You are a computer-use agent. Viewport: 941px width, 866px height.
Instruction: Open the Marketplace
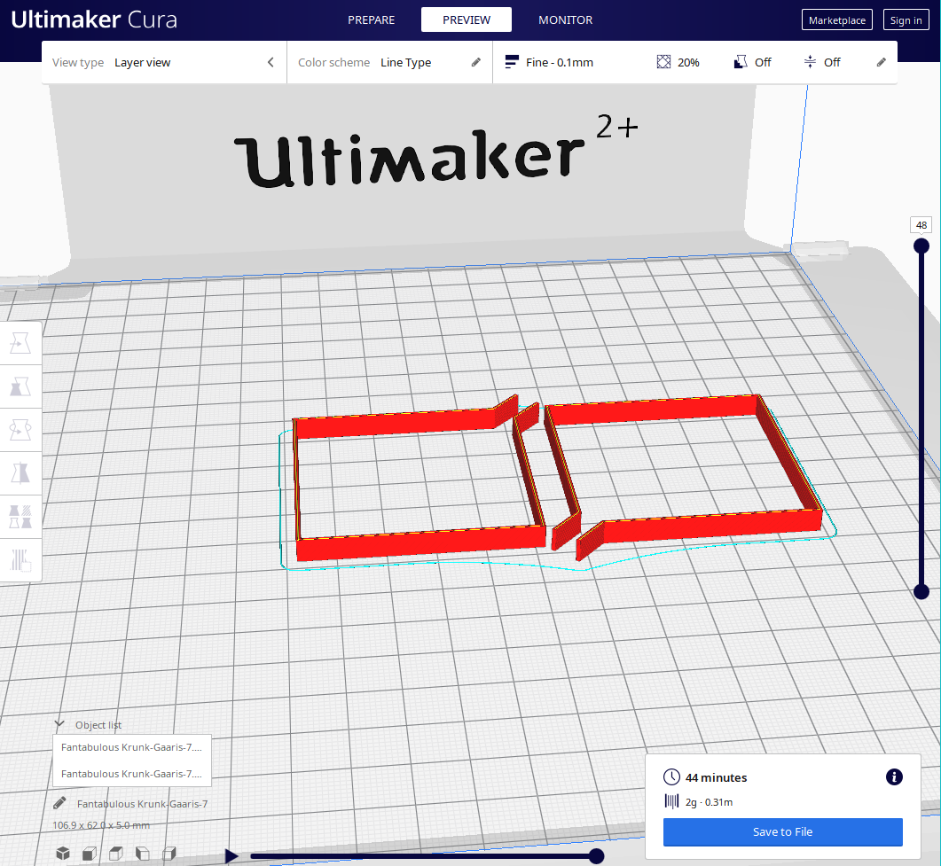(836, 20)
